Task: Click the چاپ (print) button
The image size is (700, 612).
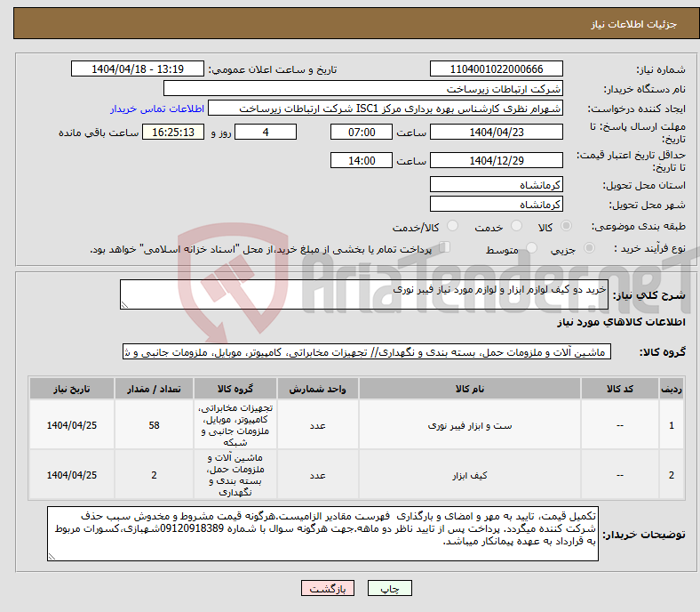Action: tap(390, 588)
